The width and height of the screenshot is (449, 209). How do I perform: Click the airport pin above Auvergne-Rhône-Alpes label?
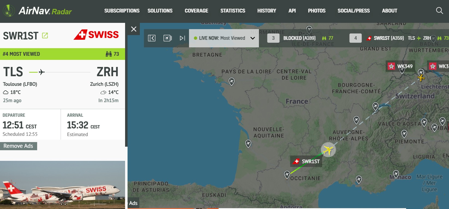(356, 120)
